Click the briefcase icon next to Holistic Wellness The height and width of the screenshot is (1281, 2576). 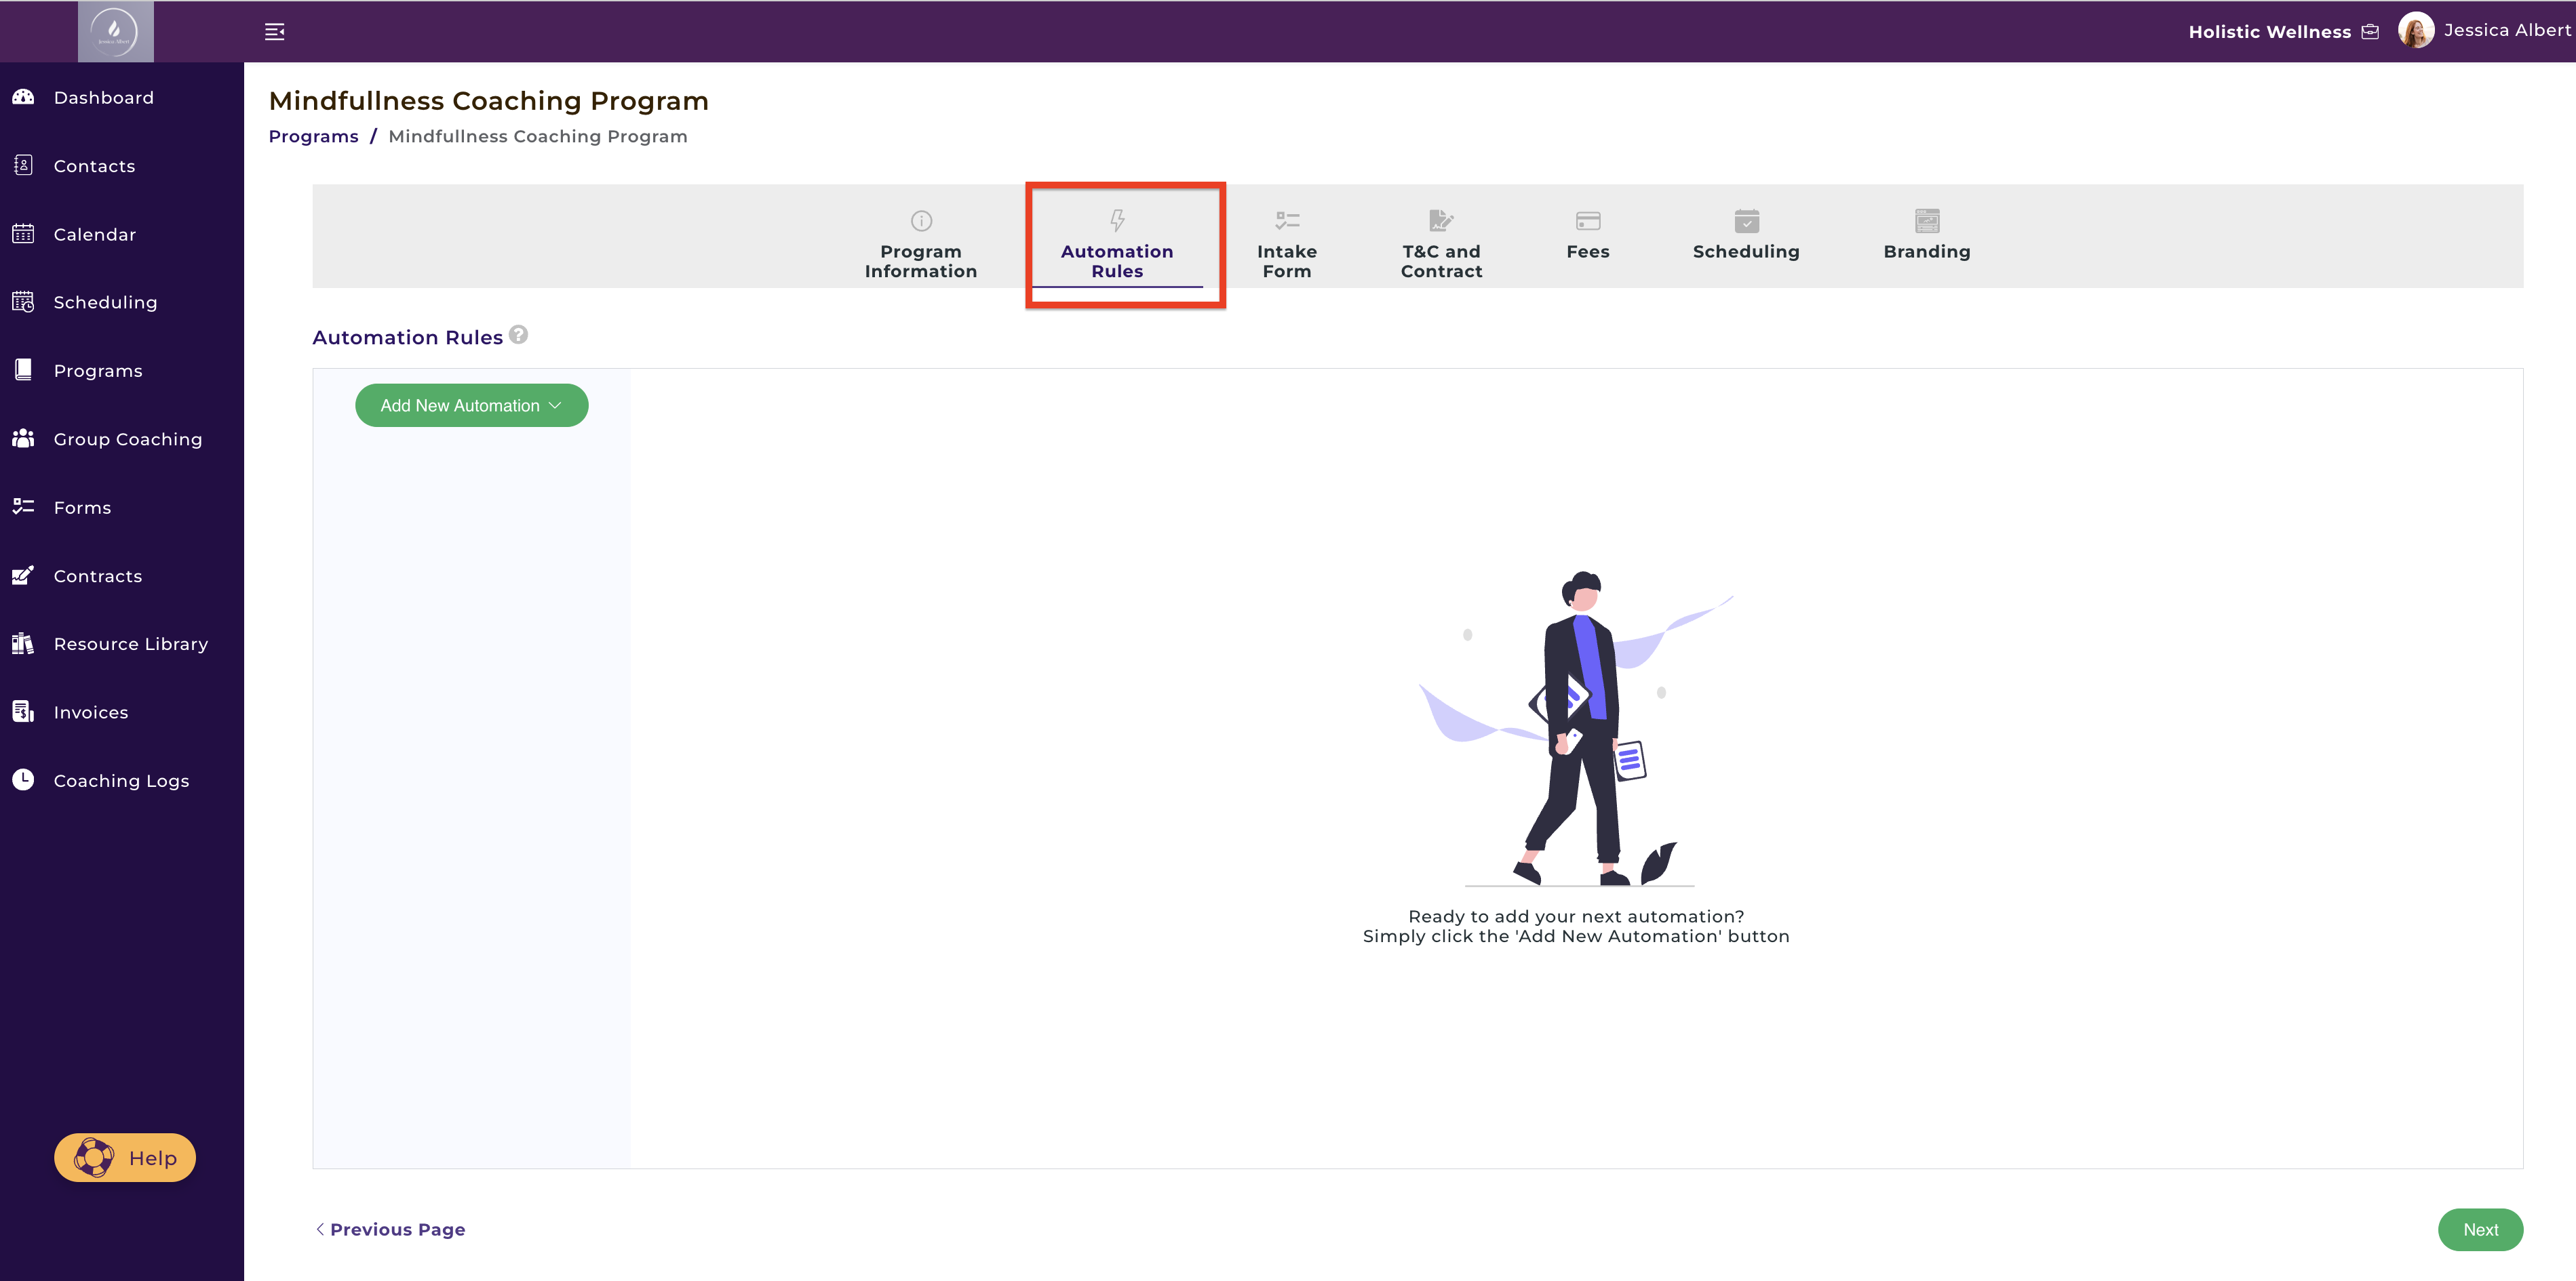2370,32
